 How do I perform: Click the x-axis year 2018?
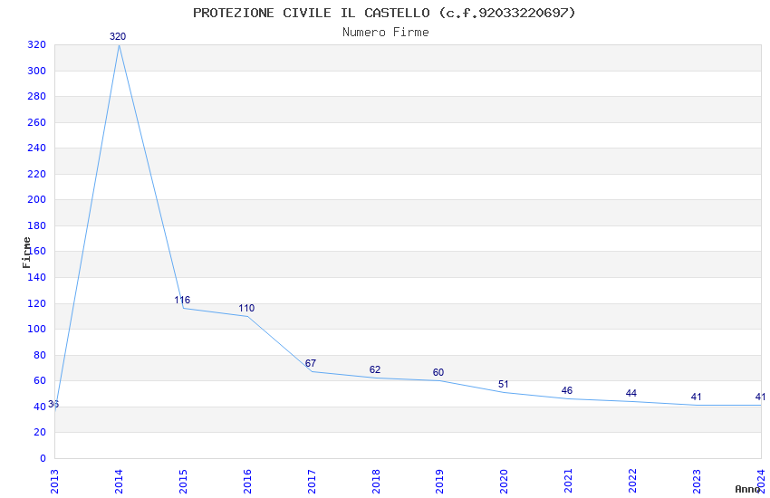click(376, 482)
